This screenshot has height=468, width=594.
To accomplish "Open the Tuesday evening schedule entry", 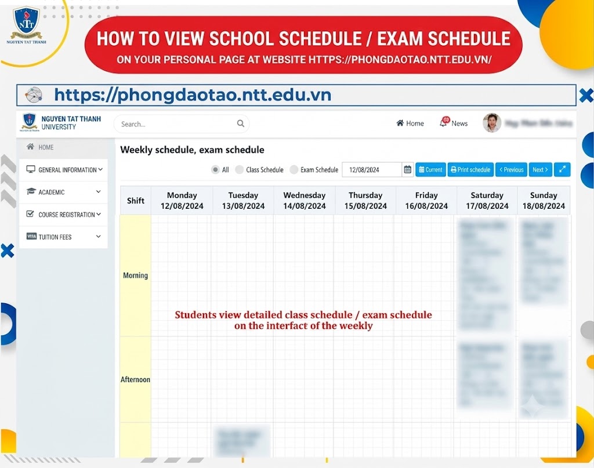I will pos(242,440).
